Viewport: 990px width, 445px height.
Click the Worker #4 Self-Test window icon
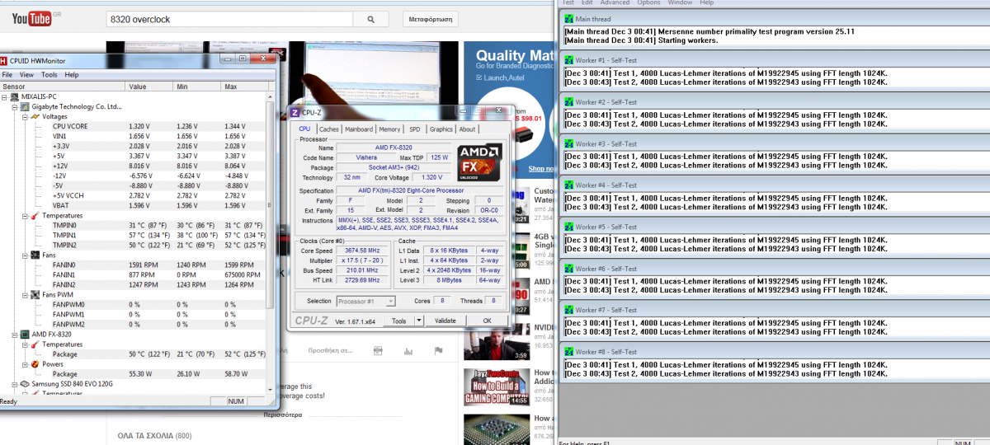tap(568, 185)
